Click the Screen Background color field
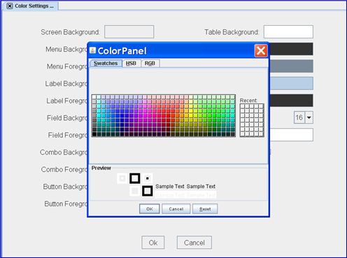347x258 pixels. point(129,31)
